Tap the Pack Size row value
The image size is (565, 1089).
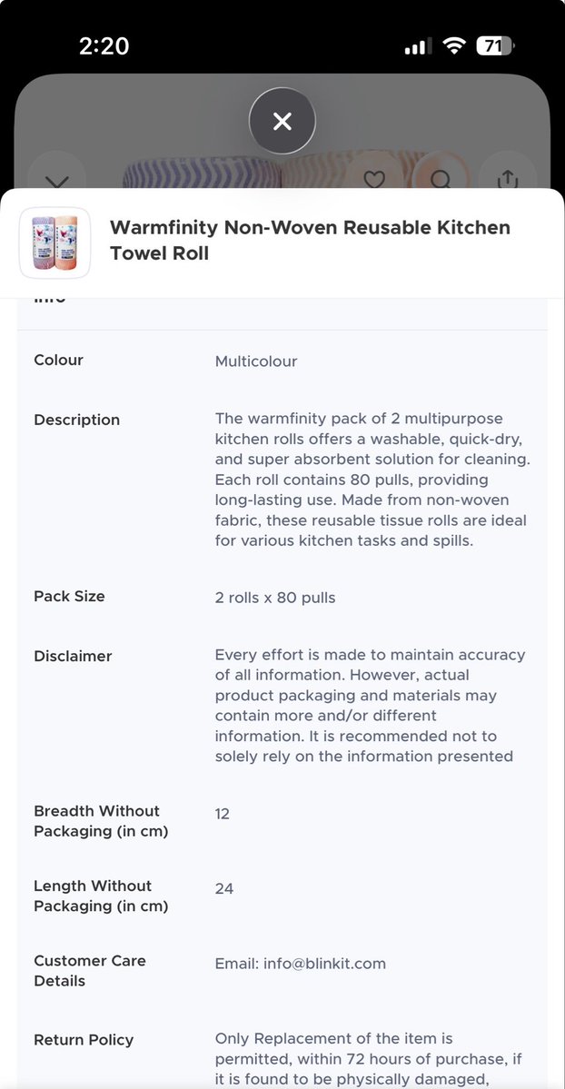point(275,598)
